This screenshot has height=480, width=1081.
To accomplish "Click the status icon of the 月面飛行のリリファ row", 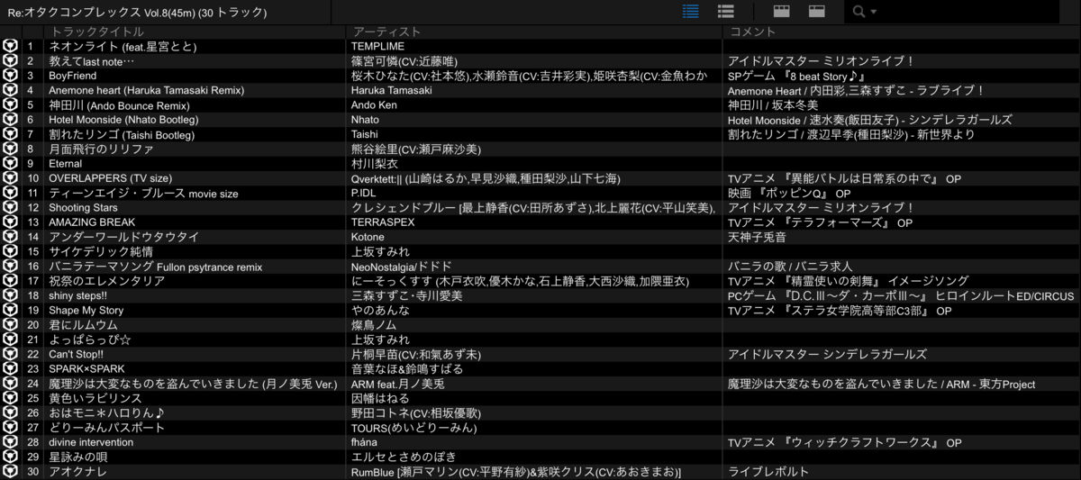I will (10, 149).
